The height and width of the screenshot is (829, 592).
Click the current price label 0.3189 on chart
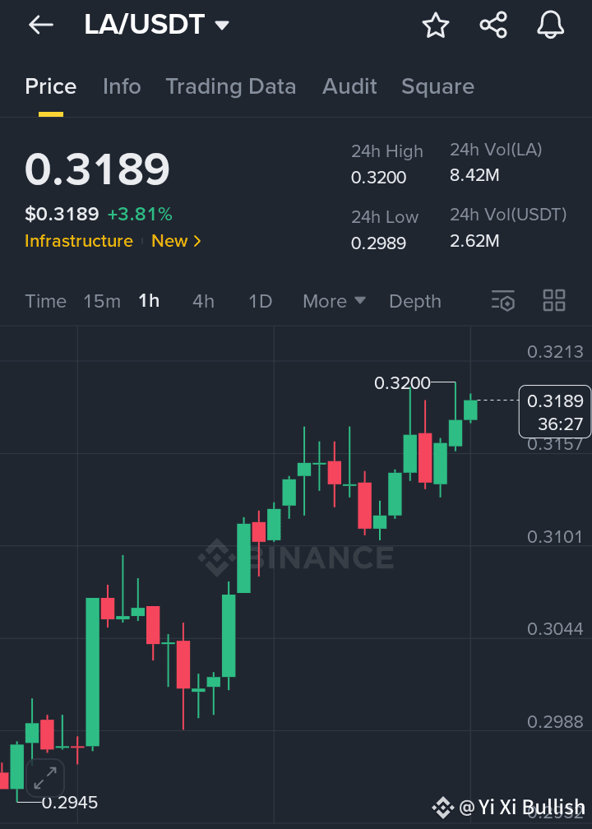pos(553,411)
